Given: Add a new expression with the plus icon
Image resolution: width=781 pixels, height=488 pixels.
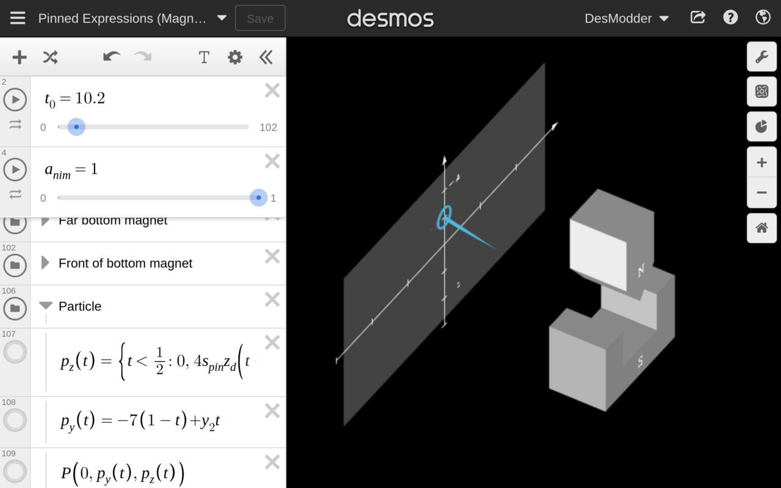Looking at the screenshot, I should click(18, 57).
